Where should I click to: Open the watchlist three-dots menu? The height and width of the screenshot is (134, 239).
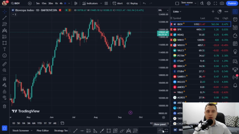click(x=226, y=12)
